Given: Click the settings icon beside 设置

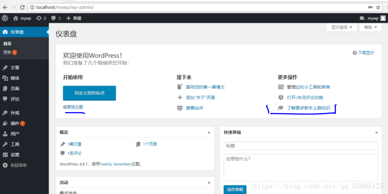Looking at the screenshot, I should click(5, 155).
